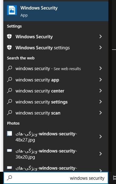This screenshot has width=116, height=184.
Task: Click the search icon in taskbar search box
Action: [x=9, y=178]
